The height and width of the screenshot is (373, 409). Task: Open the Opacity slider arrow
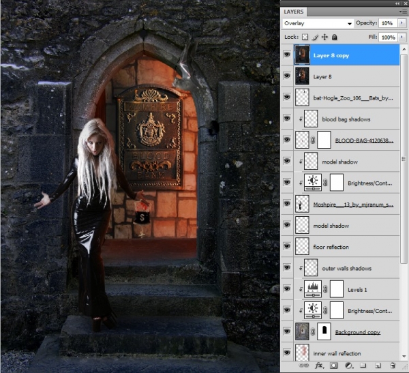(402, 23)
